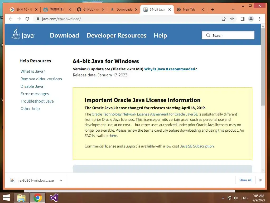The width and height of the screenshot is (270, 203).
Task: Maximize the Chrome window
Action: tap(250, 6)
